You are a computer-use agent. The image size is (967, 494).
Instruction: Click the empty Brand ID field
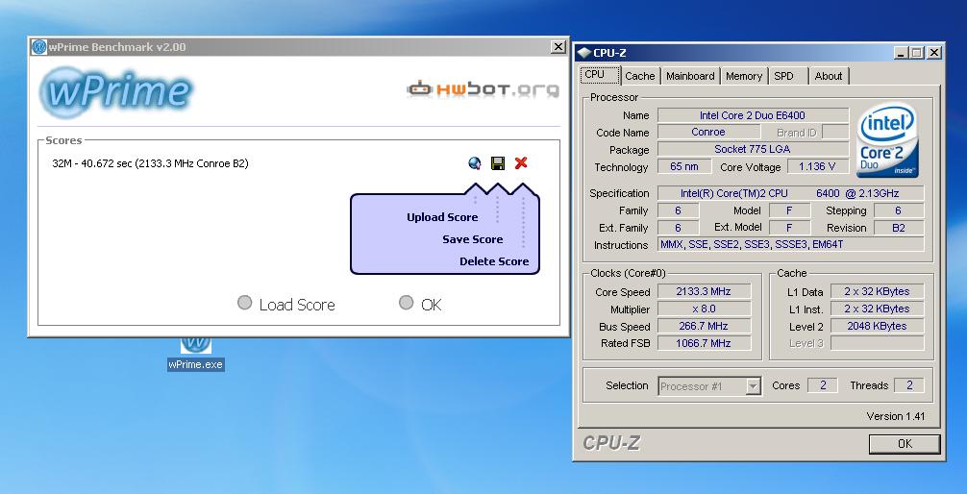coord(835,132)
